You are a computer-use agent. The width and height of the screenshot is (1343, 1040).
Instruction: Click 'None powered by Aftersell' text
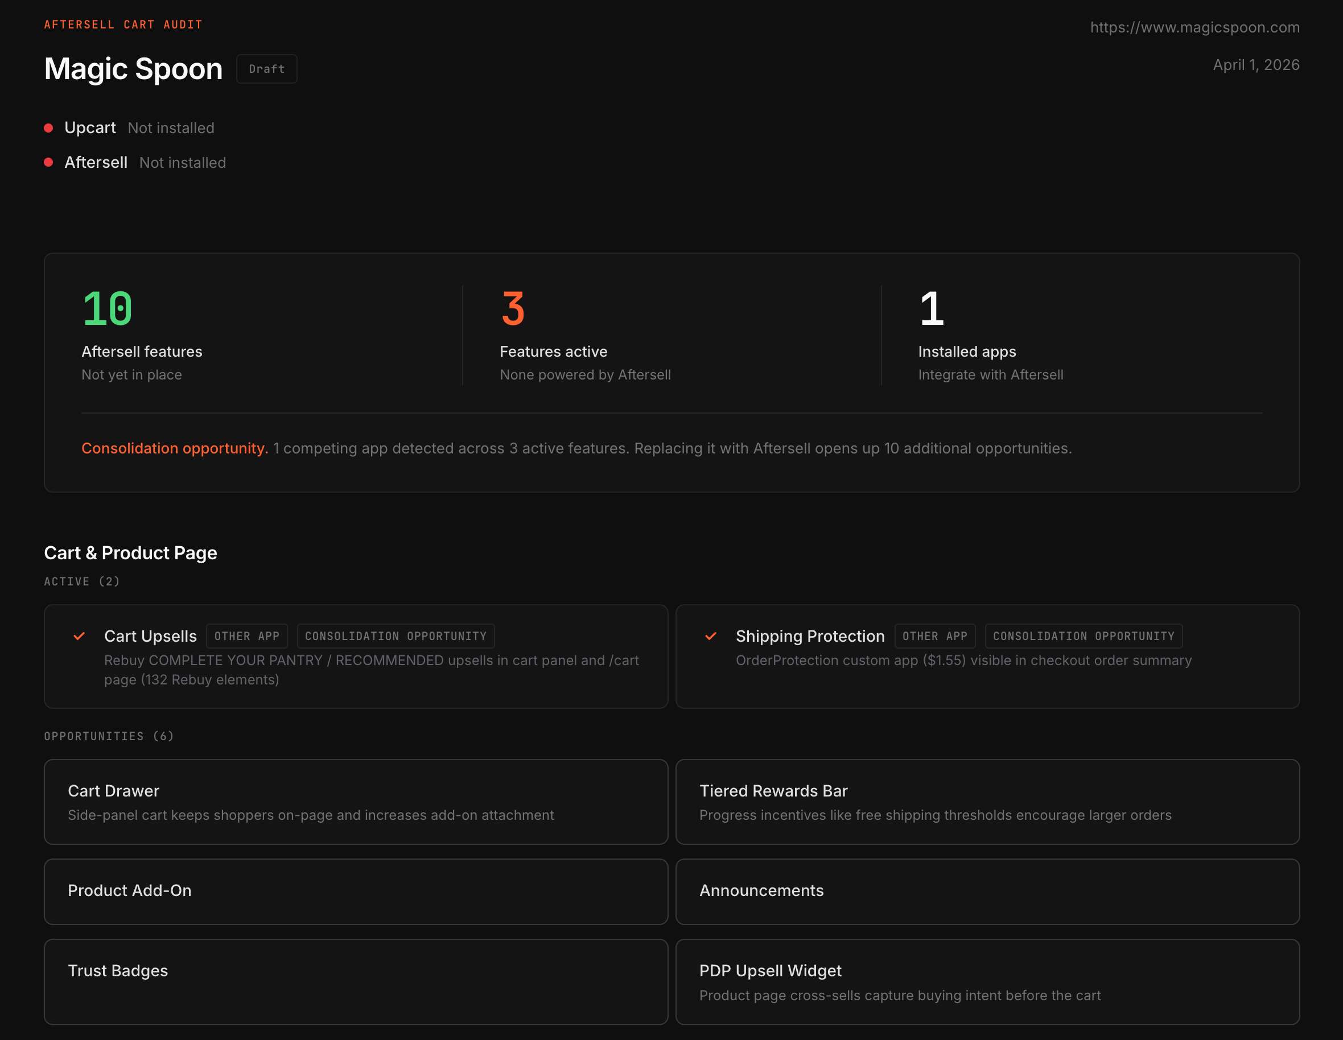click(585, 375)
